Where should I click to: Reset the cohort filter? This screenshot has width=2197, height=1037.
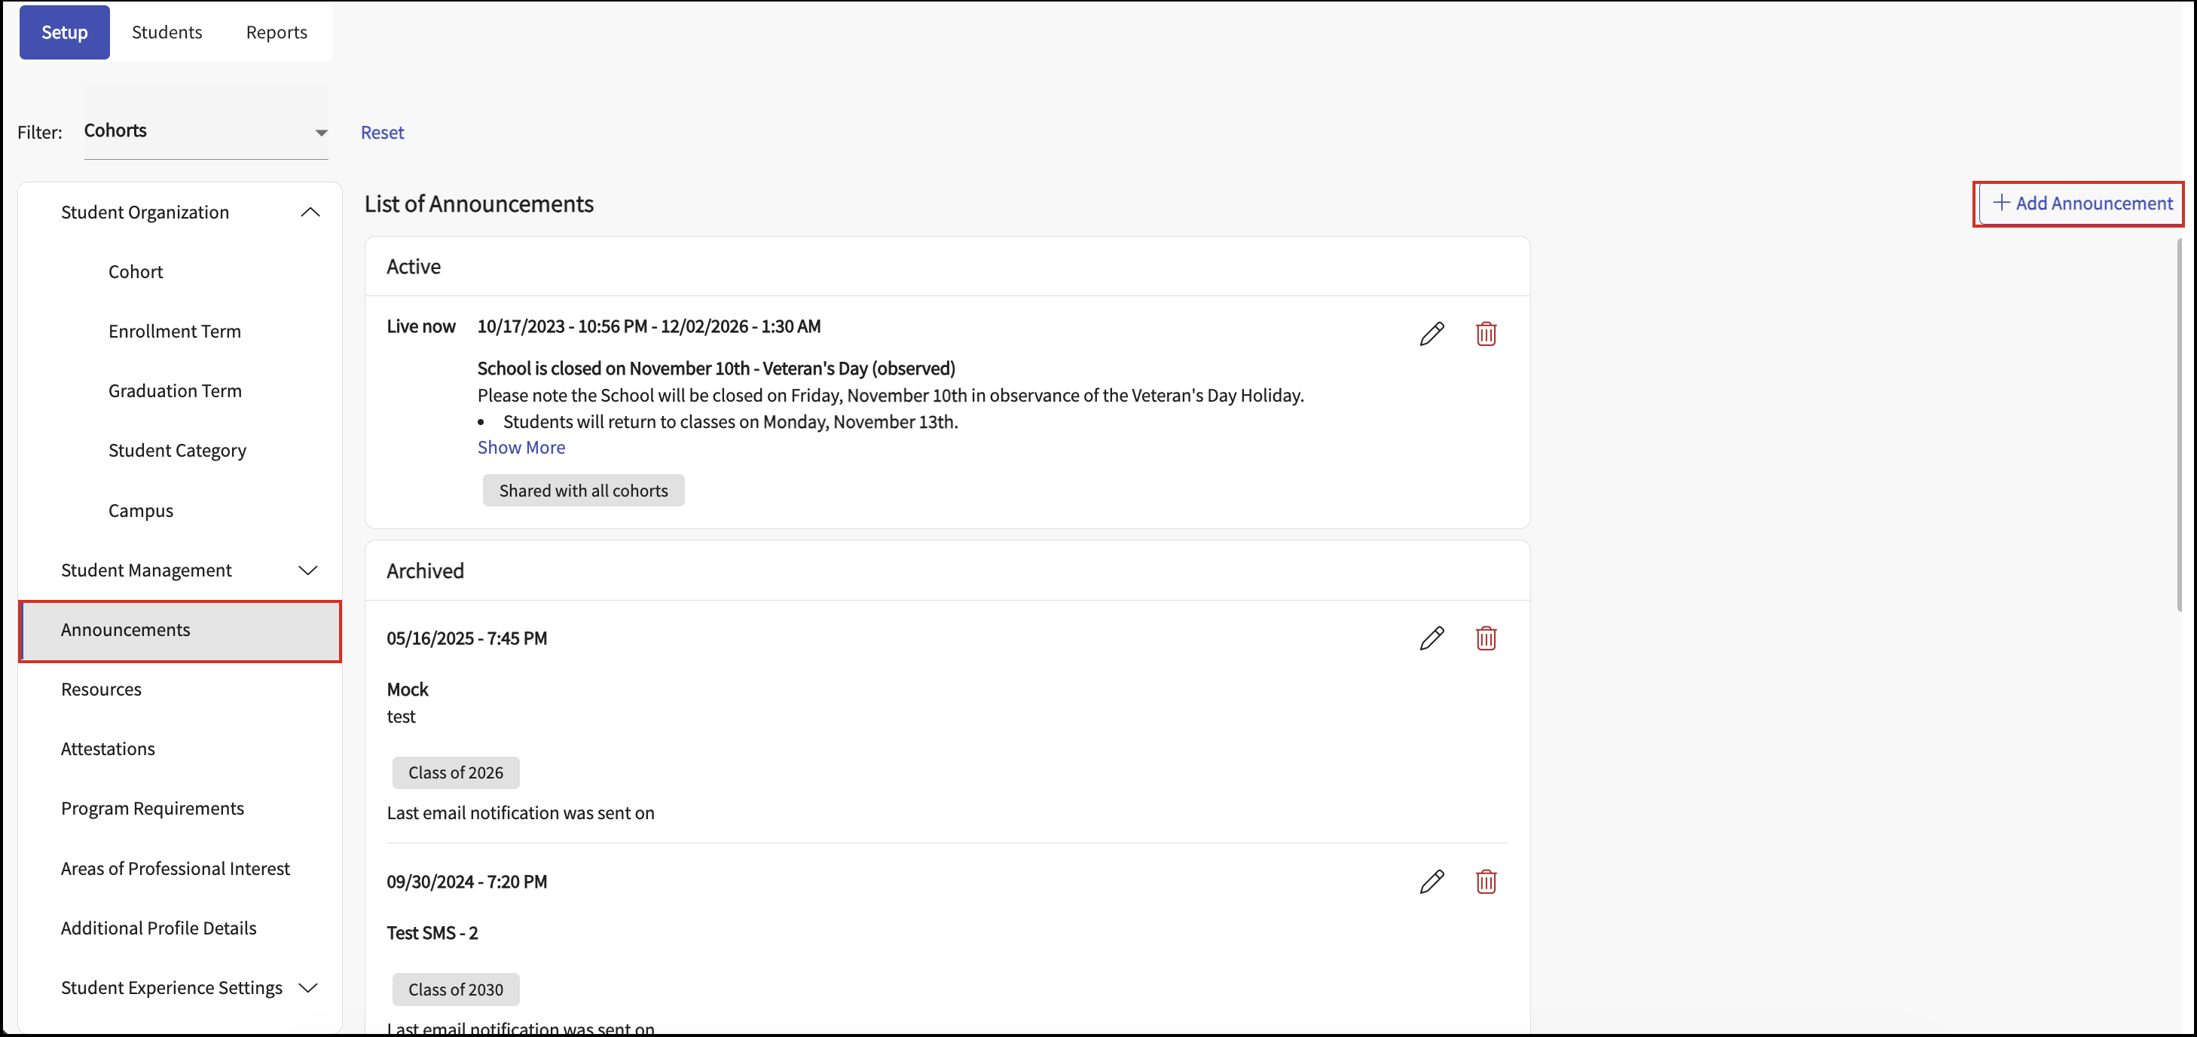tap(382, 132)
